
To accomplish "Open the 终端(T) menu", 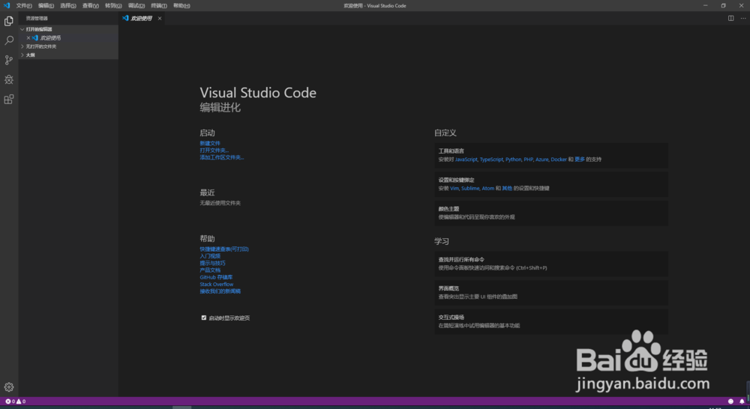I will 159,6.
